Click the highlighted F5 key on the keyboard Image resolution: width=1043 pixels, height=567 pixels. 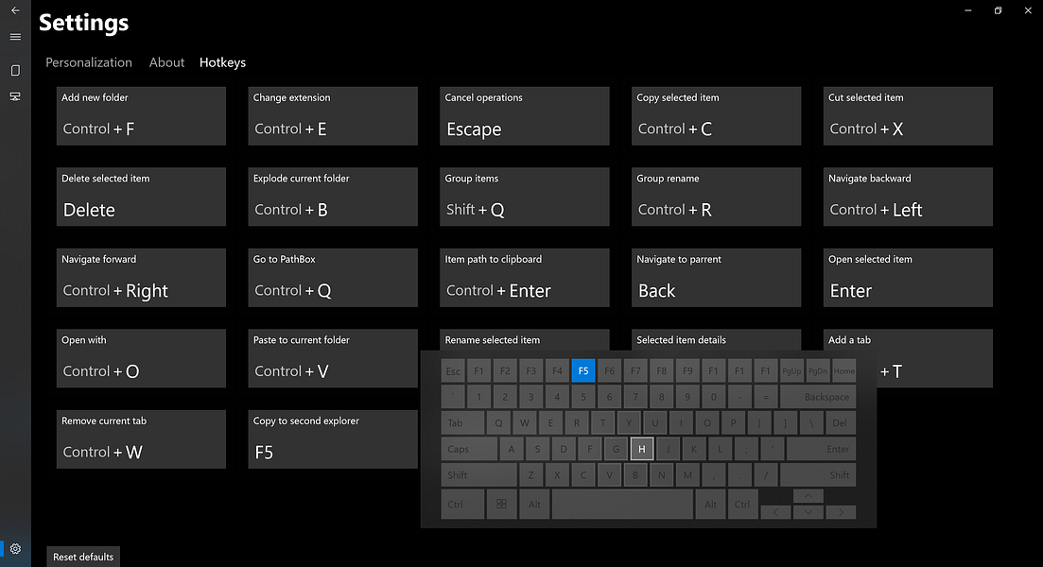[583, 370]
